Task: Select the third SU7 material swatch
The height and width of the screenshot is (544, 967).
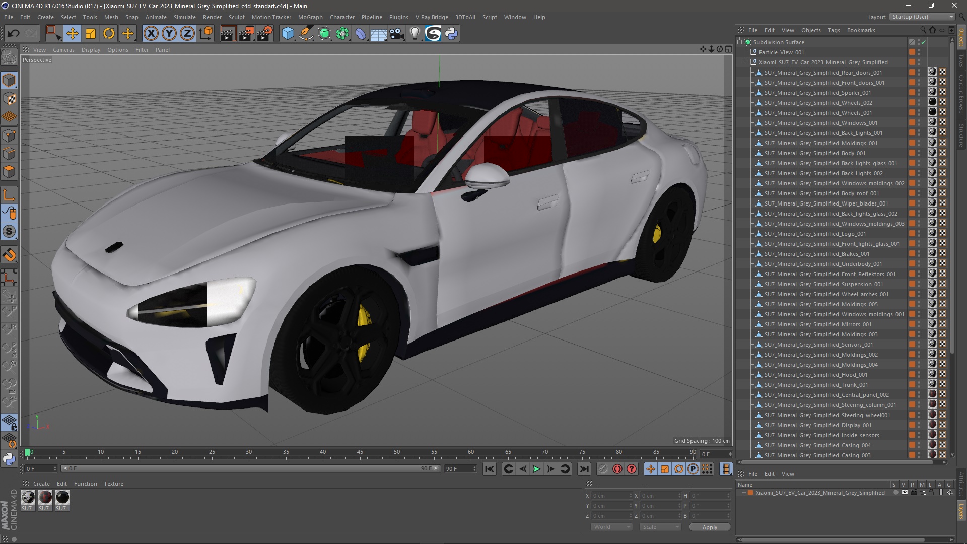Action: pos(62,498)
